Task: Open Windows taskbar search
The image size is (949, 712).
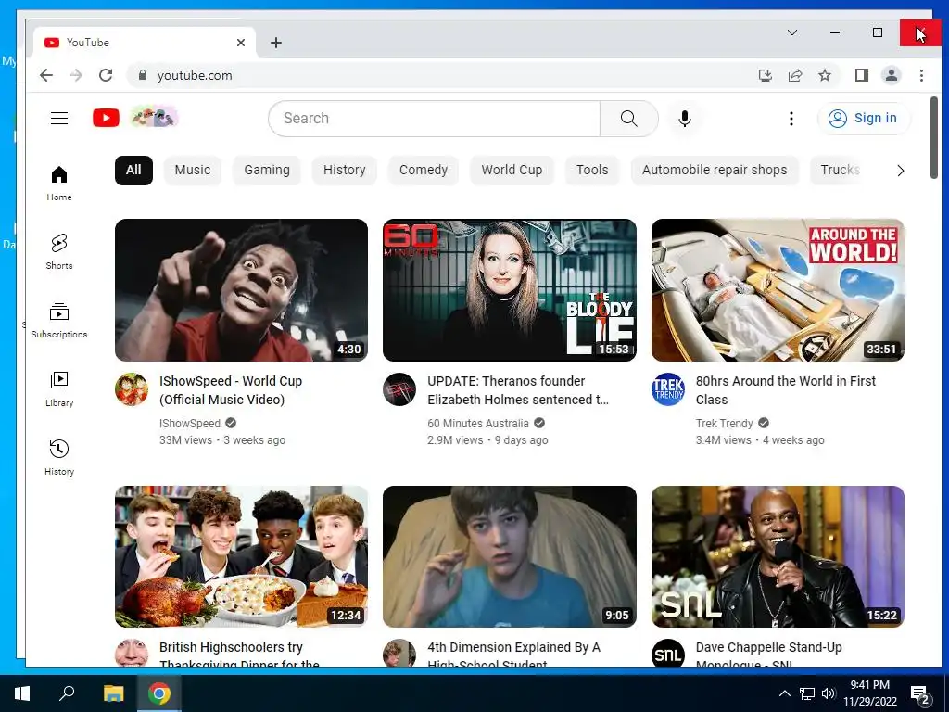Action: 67,693
